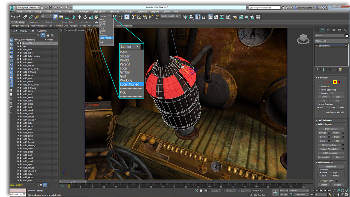Open the Graph Editors menu
Screen dimensions: 350x197
click(99, 12)
